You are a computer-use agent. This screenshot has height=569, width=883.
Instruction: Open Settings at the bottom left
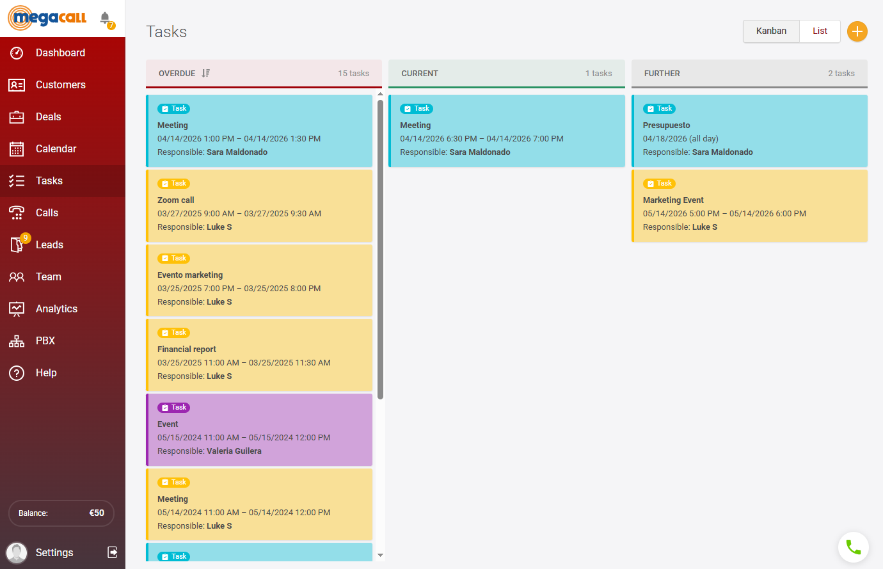[54, 552]
